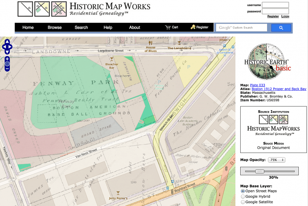Click the globe full-extent map icon

pyautogui.click(x=7, y=64)
